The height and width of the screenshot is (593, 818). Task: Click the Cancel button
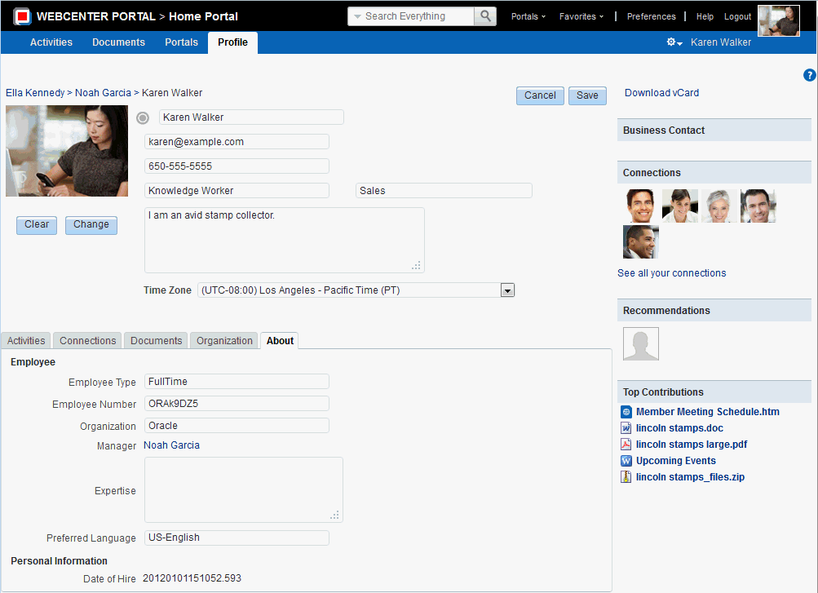pos(540,95)
